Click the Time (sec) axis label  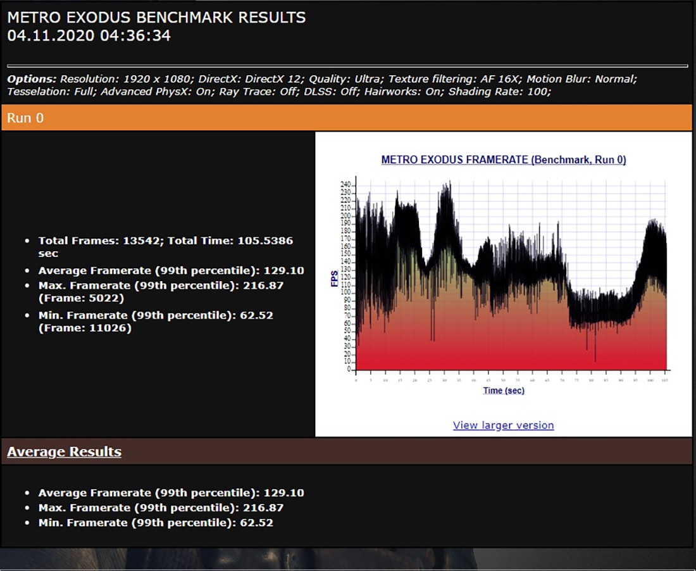click(x=504, y=391)
